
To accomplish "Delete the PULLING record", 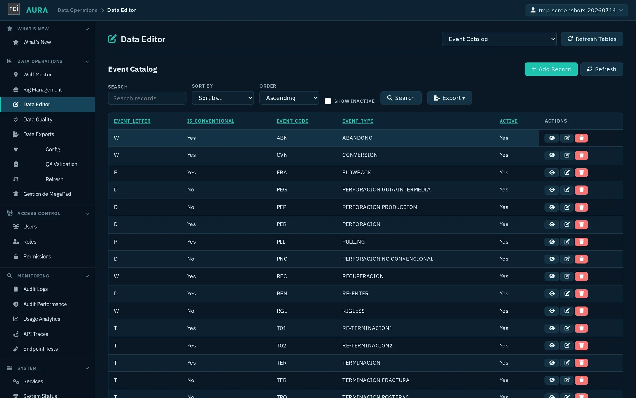I will pyautogui.click(x=581, y=242).
